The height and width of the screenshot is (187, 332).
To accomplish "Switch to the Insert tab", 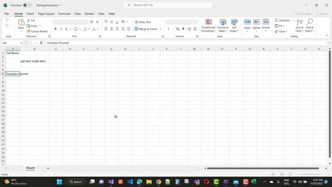I will [x=30, y=14].
